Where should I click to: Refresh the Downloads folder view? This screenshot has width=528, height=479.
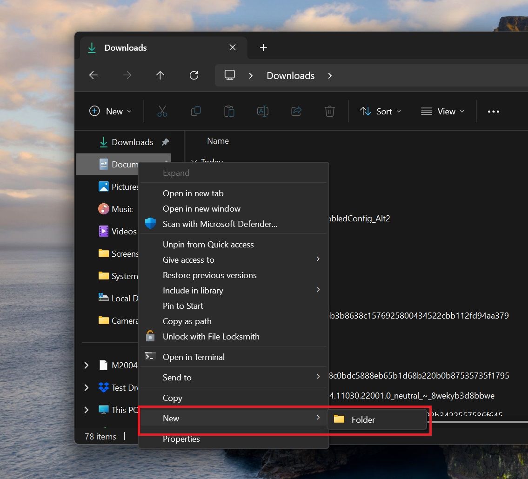coord(194,75)
